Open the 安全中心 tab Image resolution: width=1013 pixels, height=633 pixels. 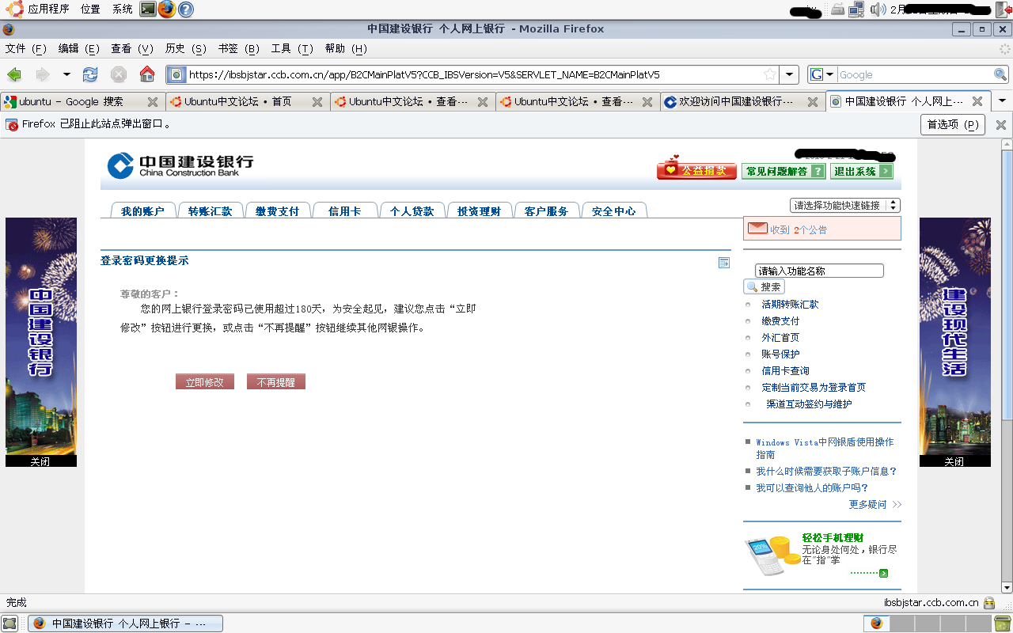[613, 211]
